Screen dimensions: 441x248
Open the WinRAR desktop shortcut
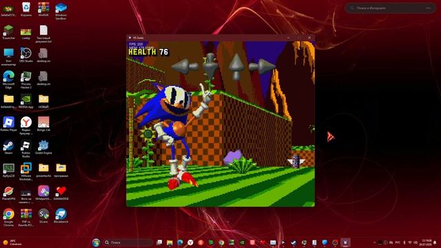(43, 9)
